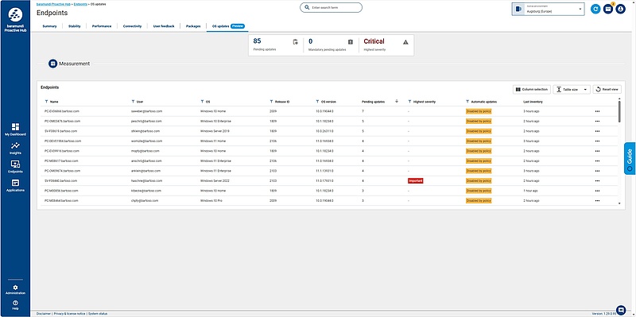
Task: Select the cell Windows 10 Enterprise
Action: click(x=215, y=122)
